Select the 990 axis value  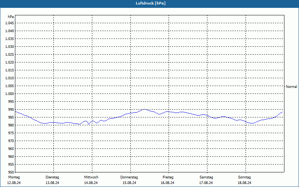(x=11, y=110)
